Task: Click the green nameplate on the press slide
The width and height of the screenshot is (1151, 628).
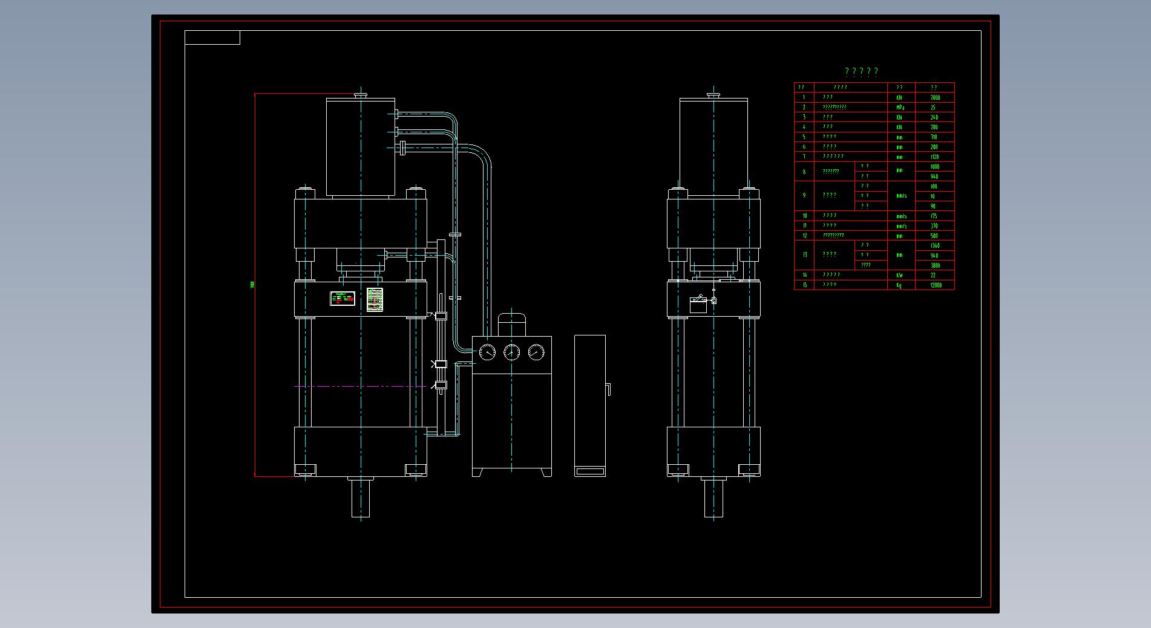Action: [x=342, y=299]
